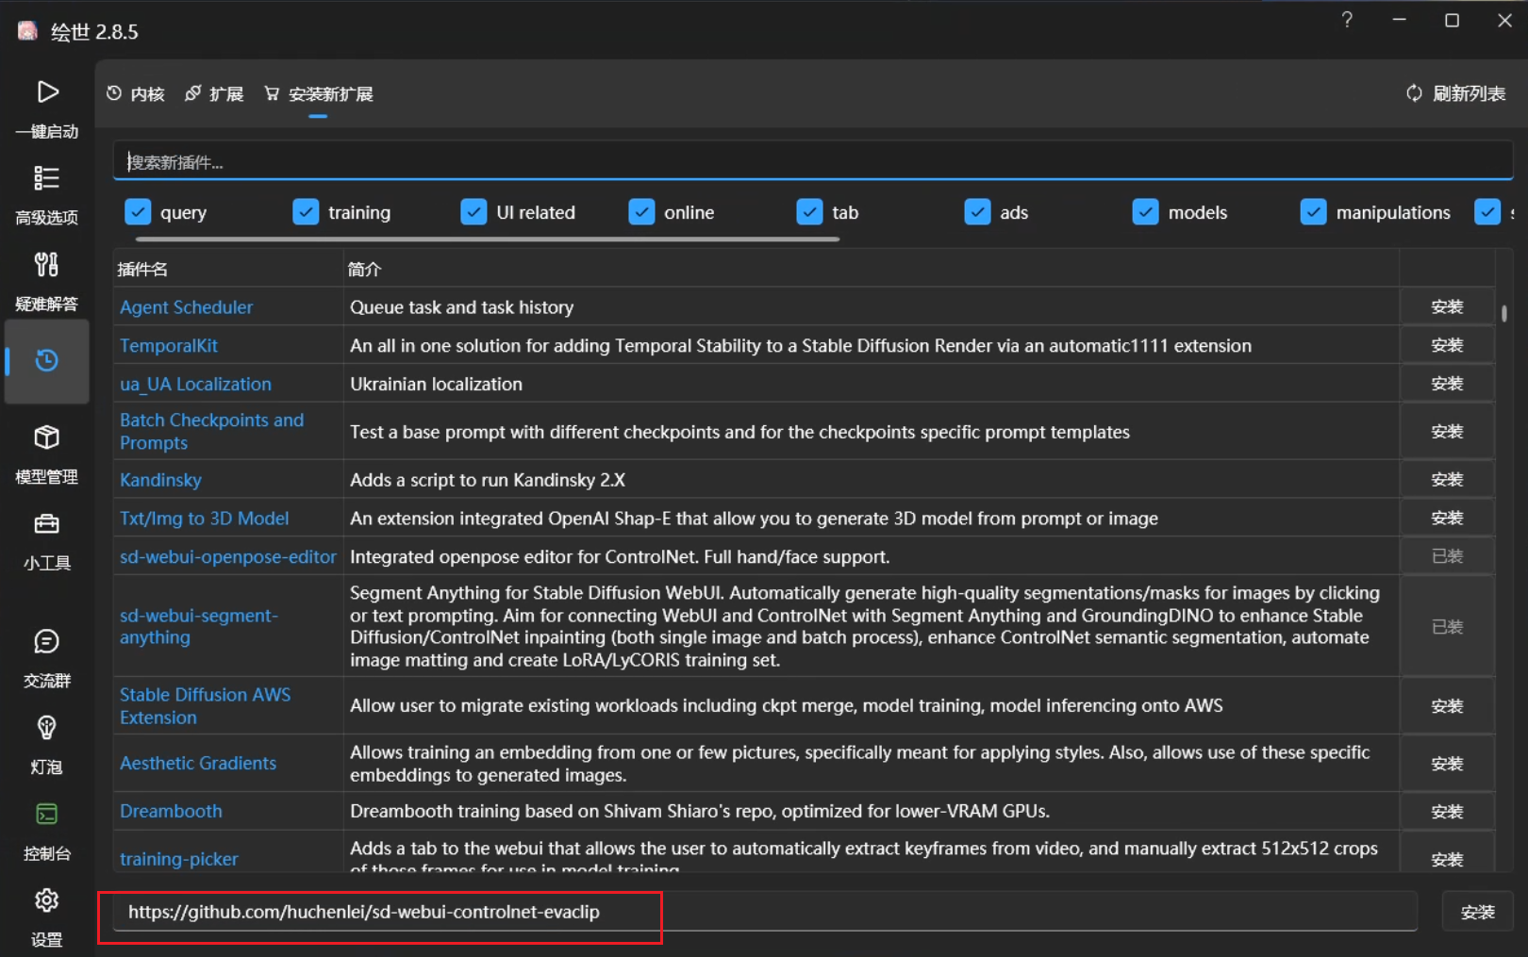Image resolution: width=1528 pixels, height=957 pixels.
Task: Open Stable Diffusion AWS Extension link
Action: (206, 706)
